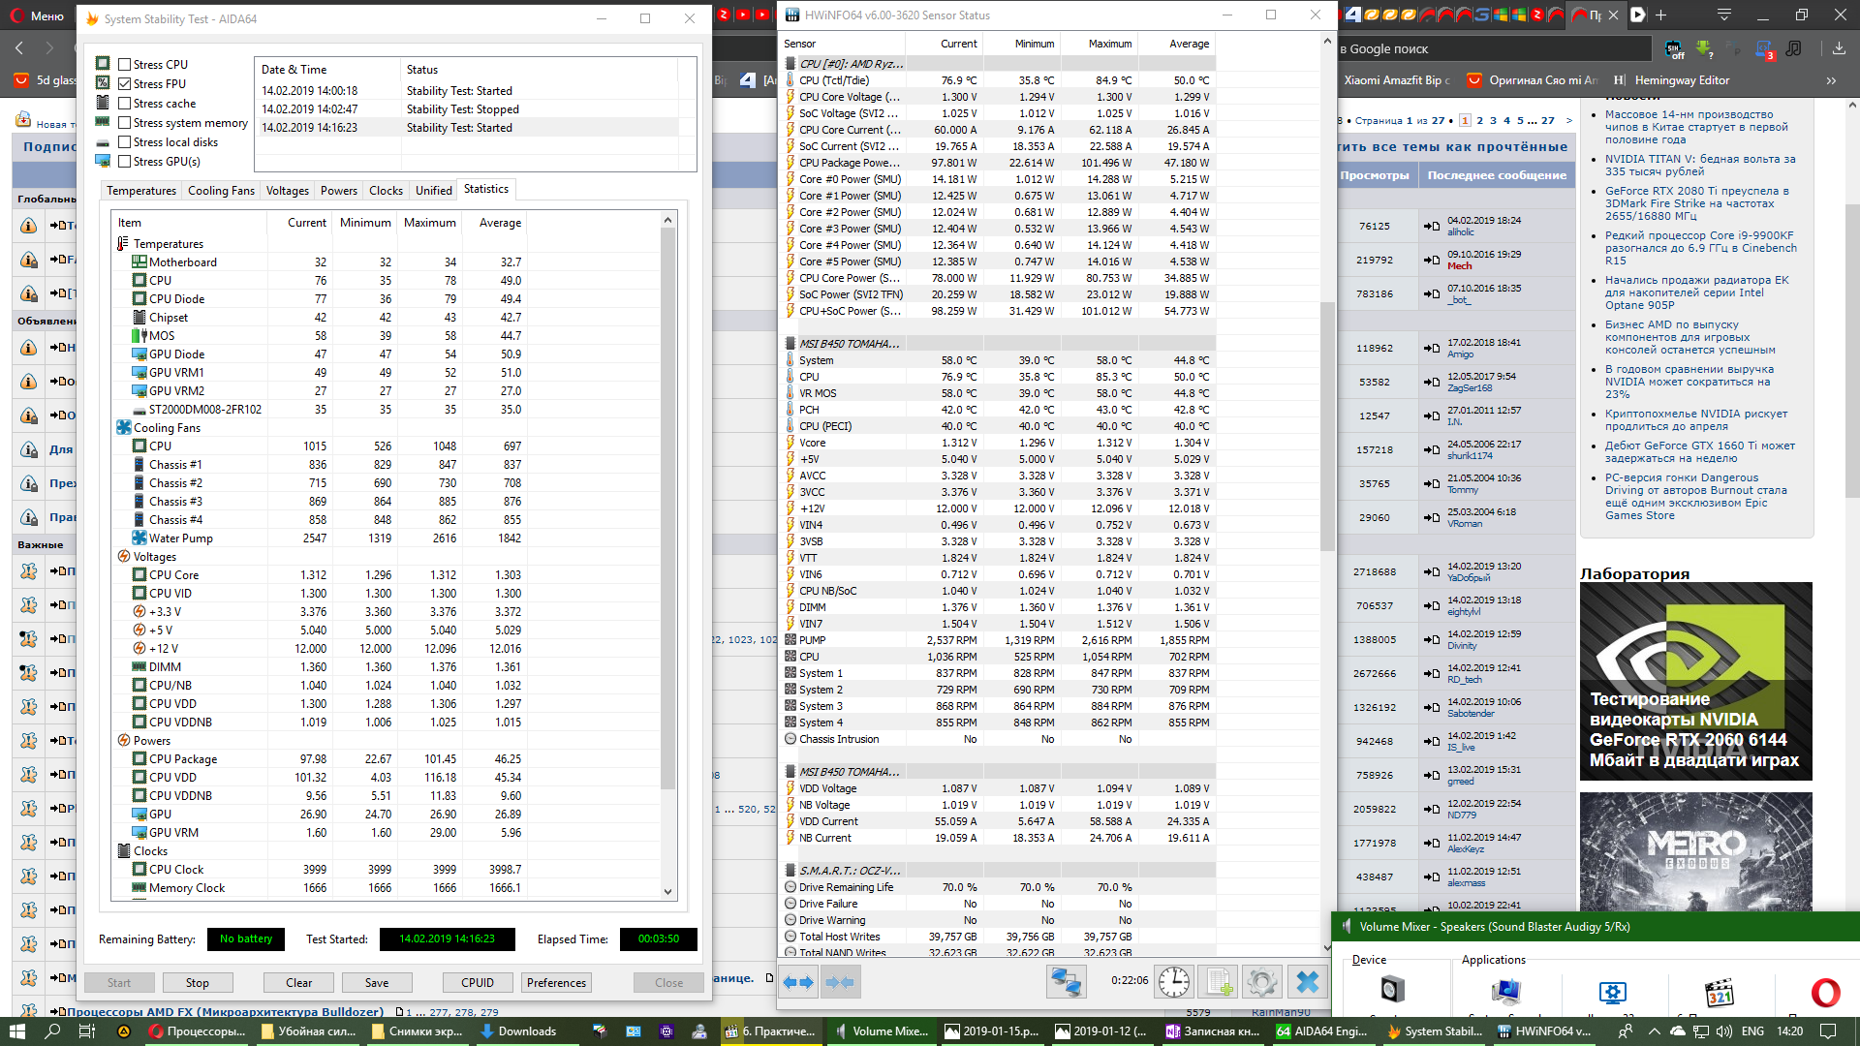Switch to Temperatures tab

click(141, 191)
